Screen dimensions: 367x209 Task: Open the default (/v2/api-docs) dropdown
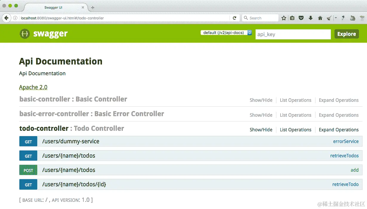tap(226, 33)
